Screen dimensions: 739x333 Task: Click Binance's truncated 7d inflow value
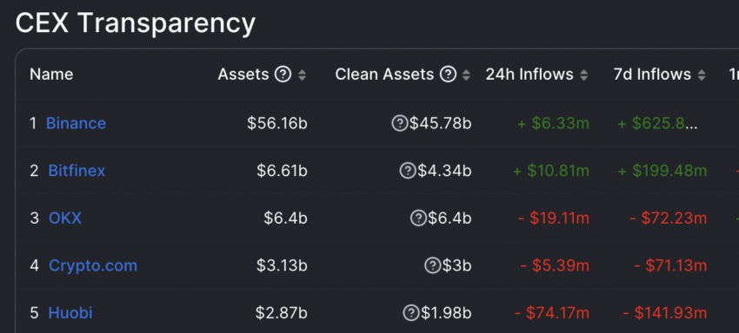[x=658, y=123]
